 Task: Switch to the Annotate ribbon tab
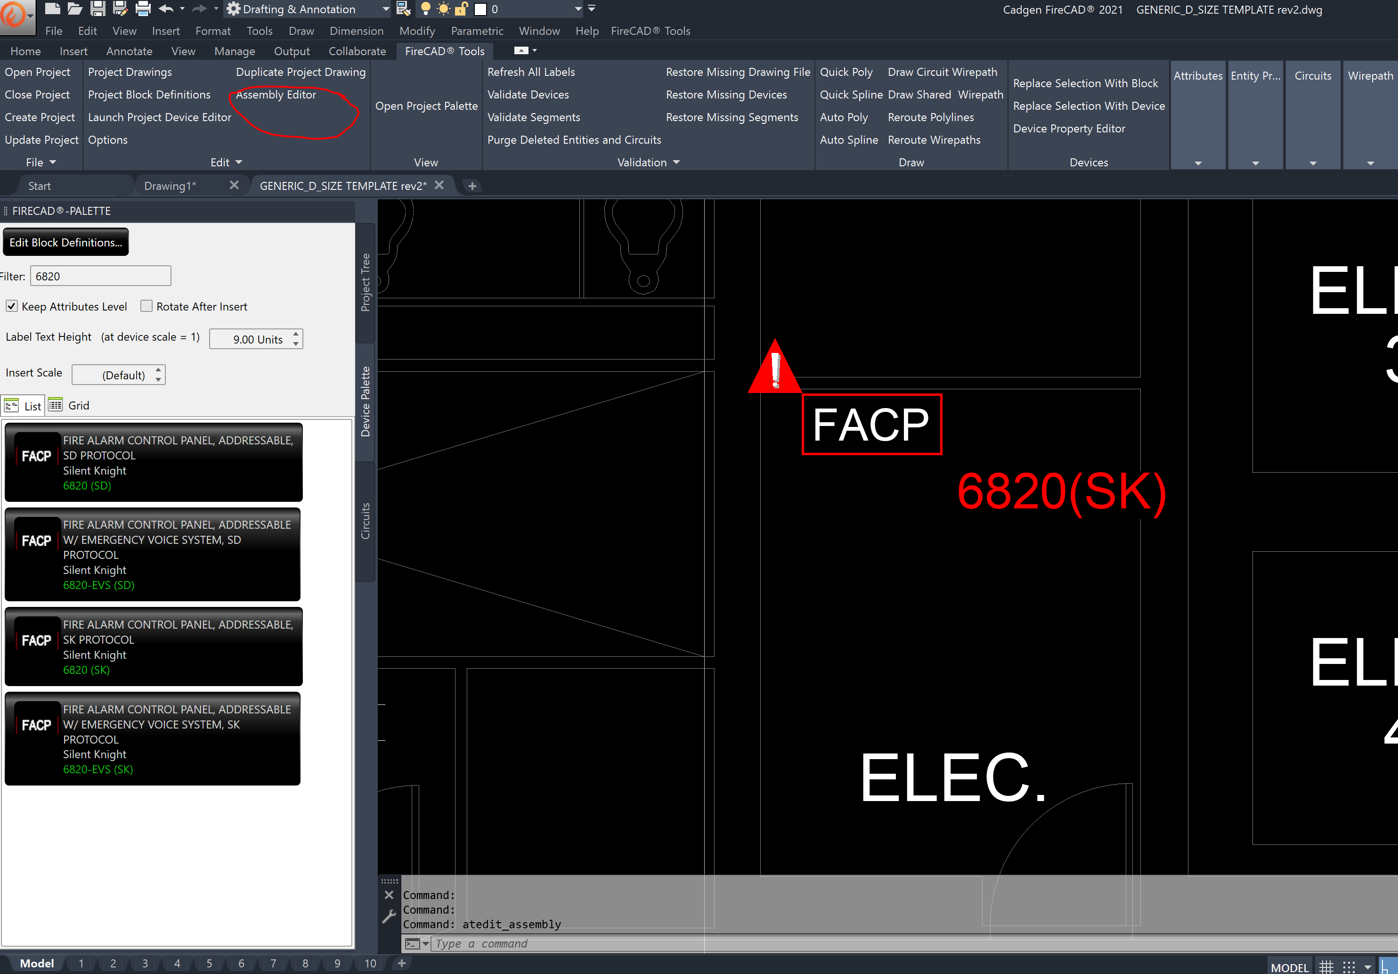coord(129,51)
